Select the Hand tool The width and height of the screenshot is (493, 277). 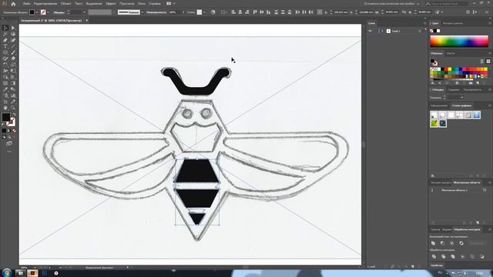coord(5,108)
